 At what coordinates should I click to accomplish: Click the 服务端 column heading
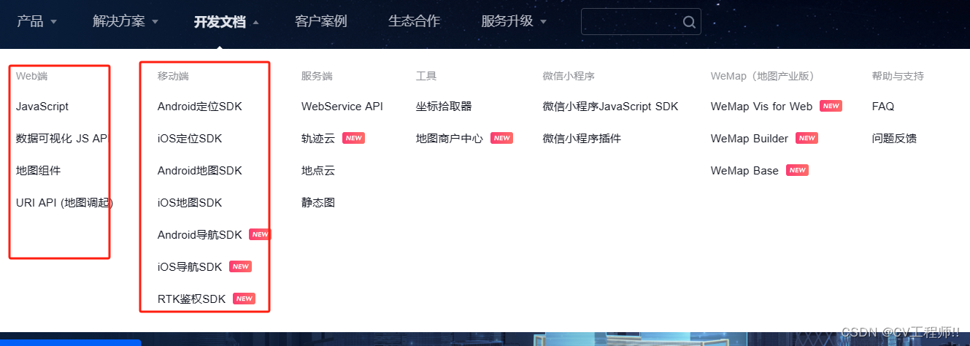pyautogui.click(x=317, y=76)
